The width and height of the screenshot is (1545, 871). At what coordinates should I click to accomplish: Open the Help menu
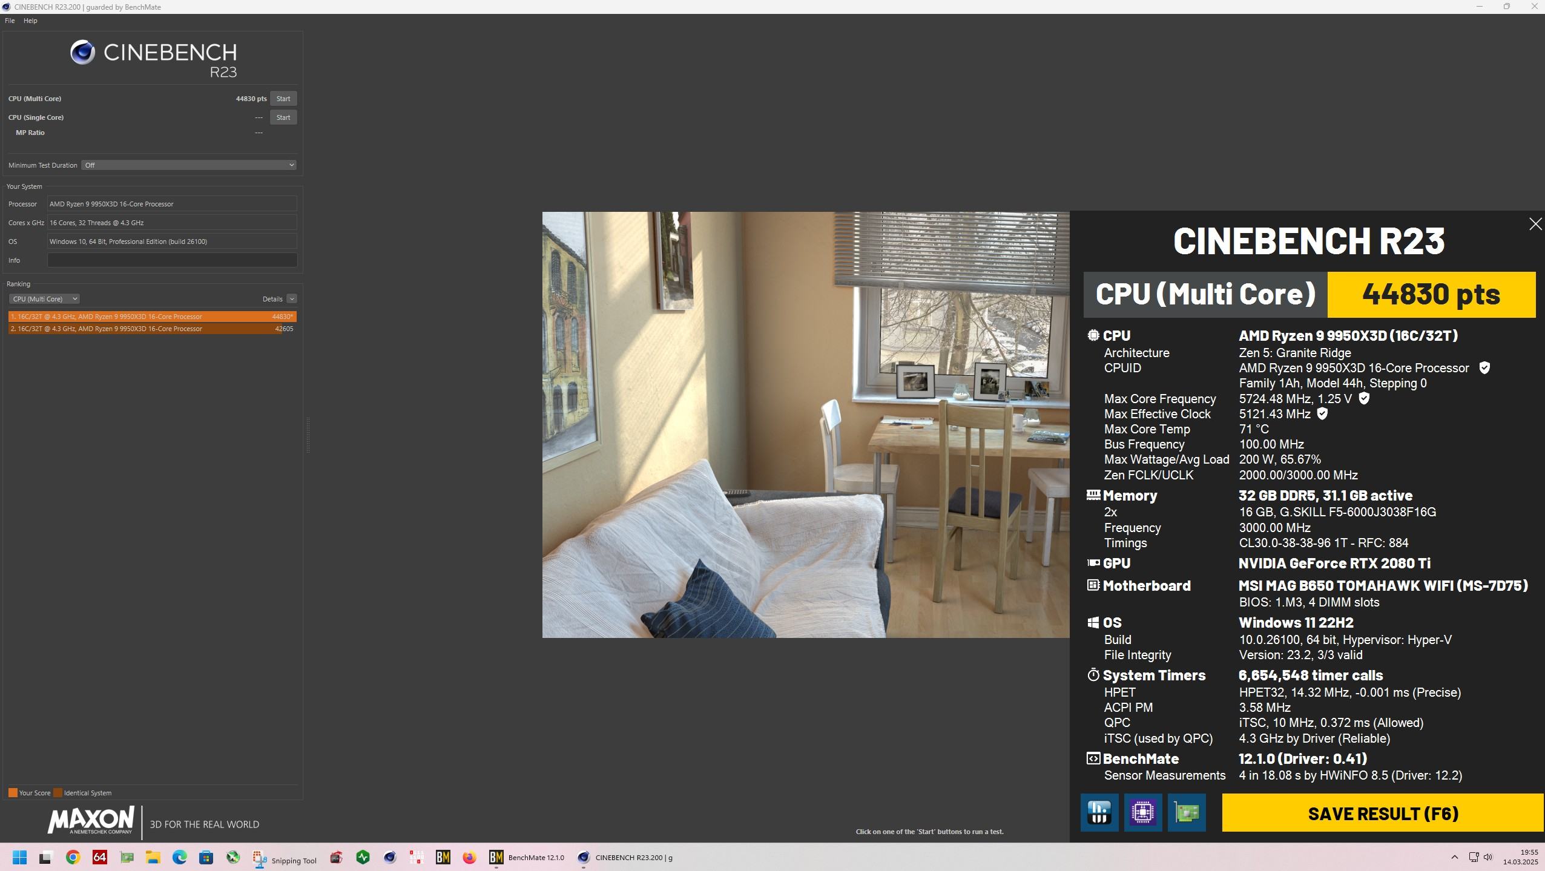click(x=30, y=21)
